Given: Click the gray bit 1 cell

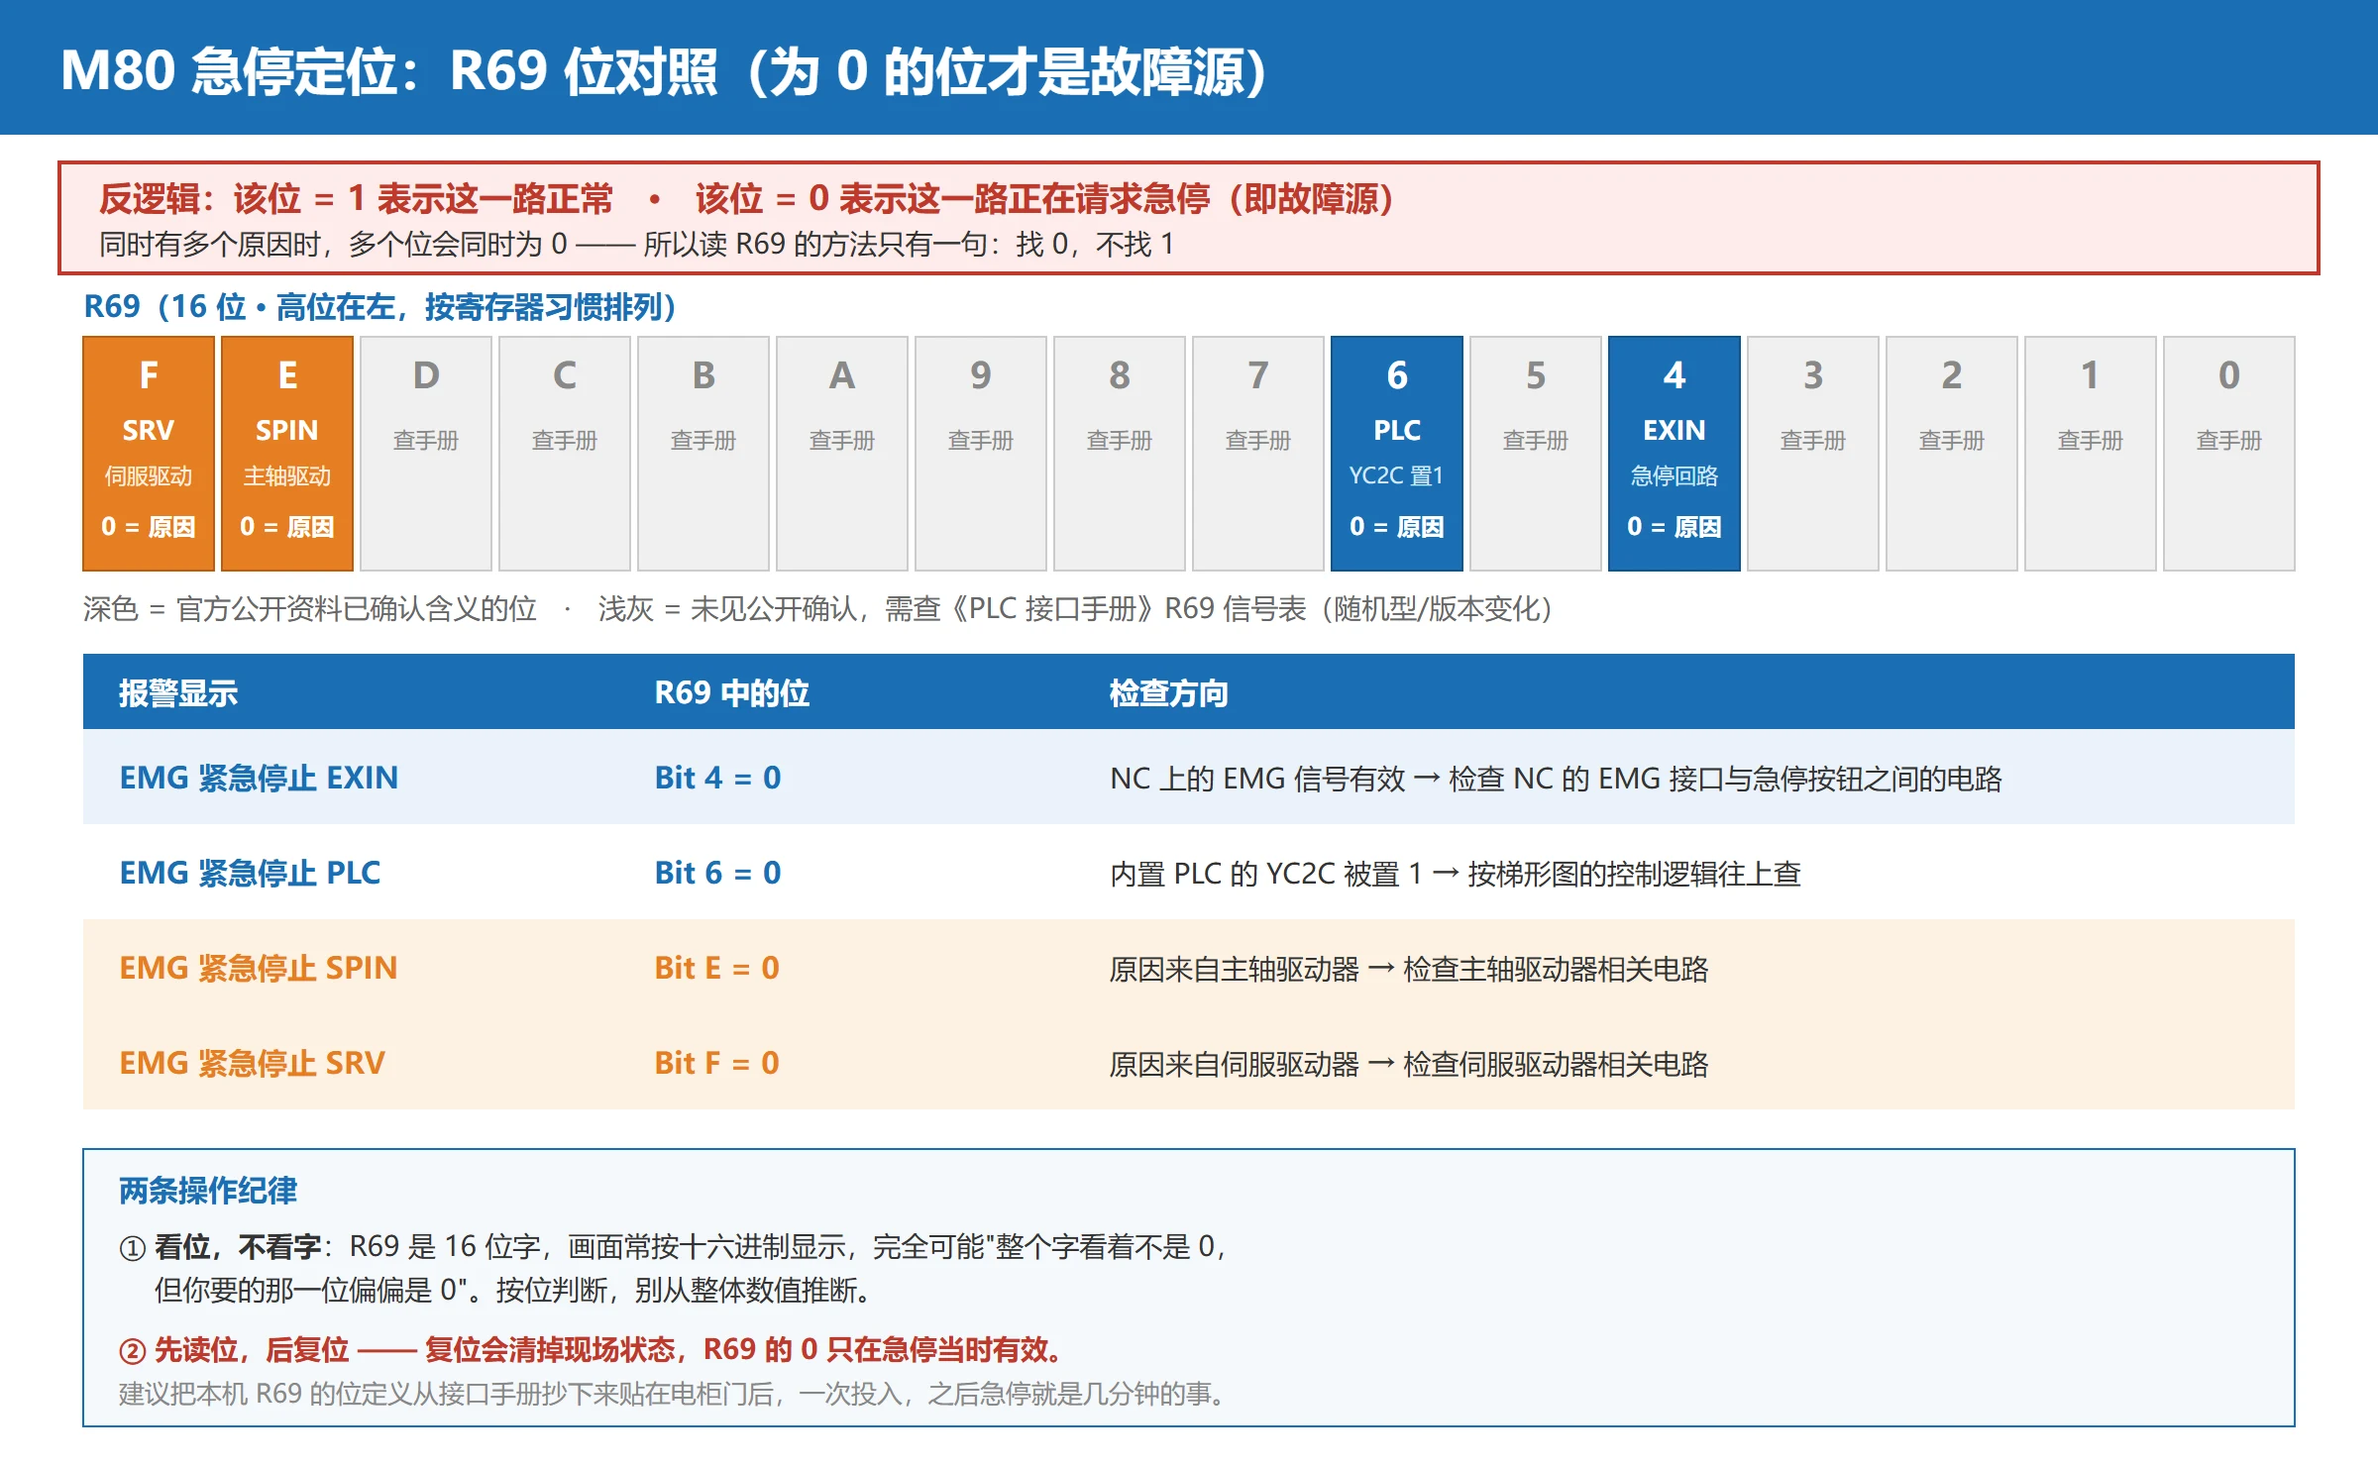Looking at the screenshot, I should pyautogui.click(x=2091, y=454).
